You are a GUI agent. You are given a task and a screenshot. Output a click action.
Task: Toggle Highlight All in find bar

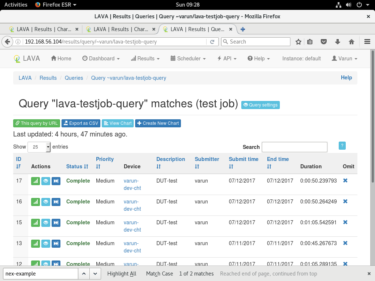tap(122, 274)
